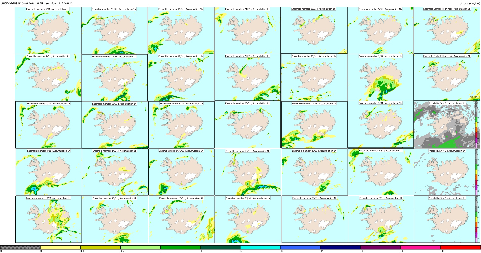View the Ensemble member 23/31 map
Image resolution: width=481 pixels, height=253 pixels.
248,124
